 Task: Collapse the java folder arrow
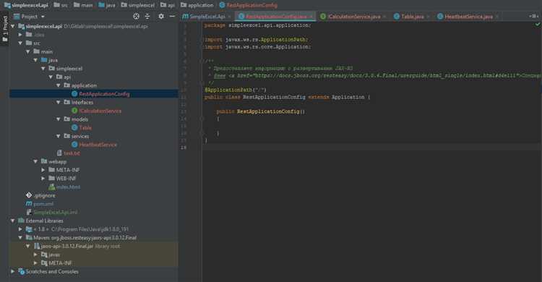click(x=35, y=60)
